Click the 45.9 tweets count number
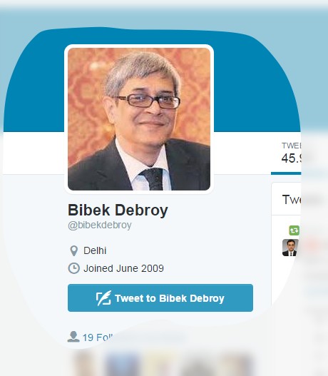The image size is (328, 376). [291, 158]
